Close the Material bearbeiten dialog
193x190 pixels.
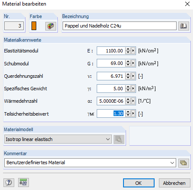point(187,4)
